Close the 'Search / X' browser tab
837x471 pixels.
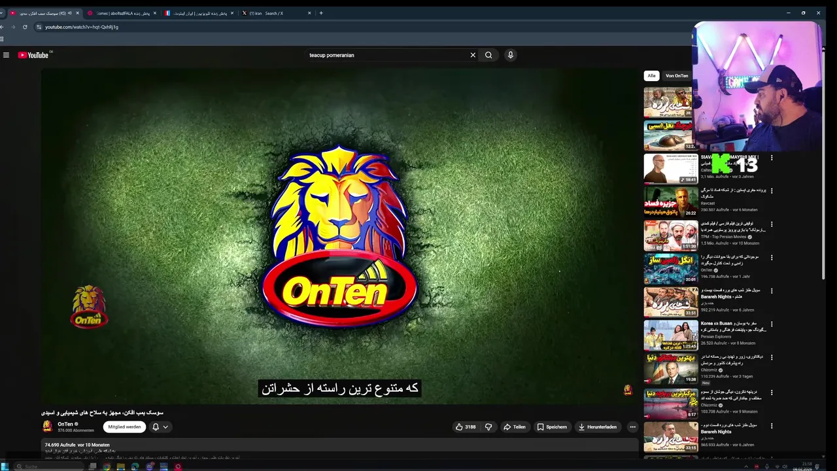point(309,13)
